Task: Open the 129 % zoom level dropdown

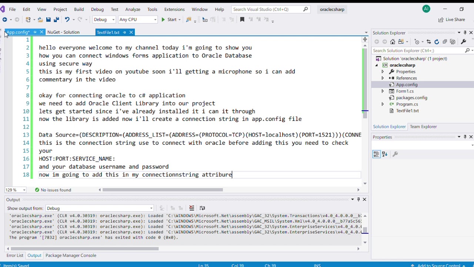Action: 16,190
